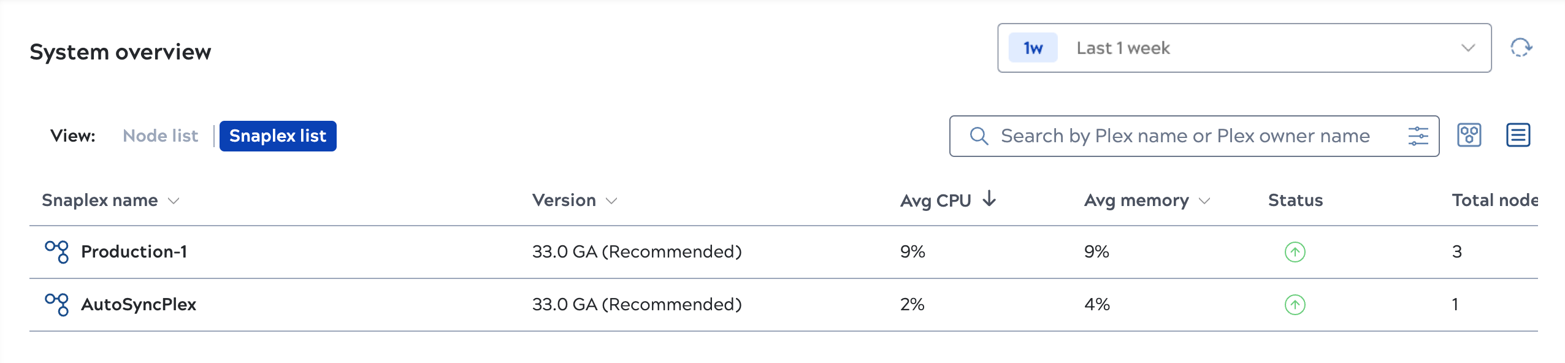Viewport: 1565px width, 363px height.
Task: Switch to card grid view icon
Action: pos(1469,135)
